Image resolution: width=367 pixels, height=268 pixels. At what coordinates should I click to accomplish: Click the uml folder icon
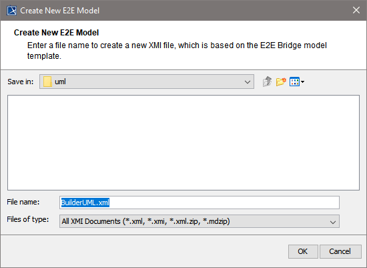click(47, 82)
